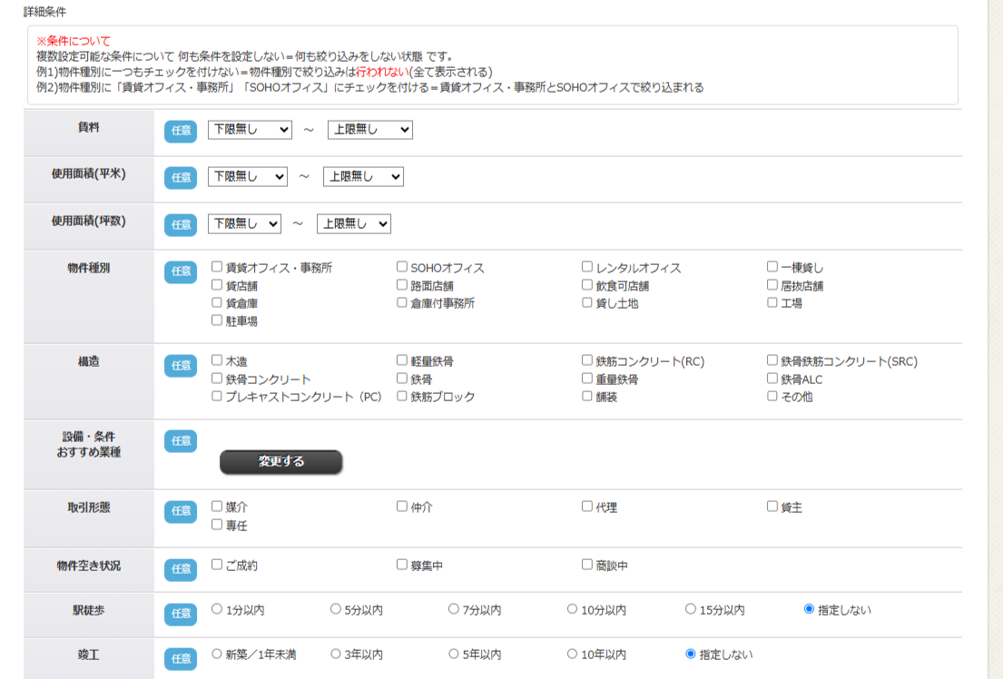This screenshot has width=1003, height=679.
Task: Click the 任意 badge beside 使用面積(平米)
Action: (x=180, y=178)
